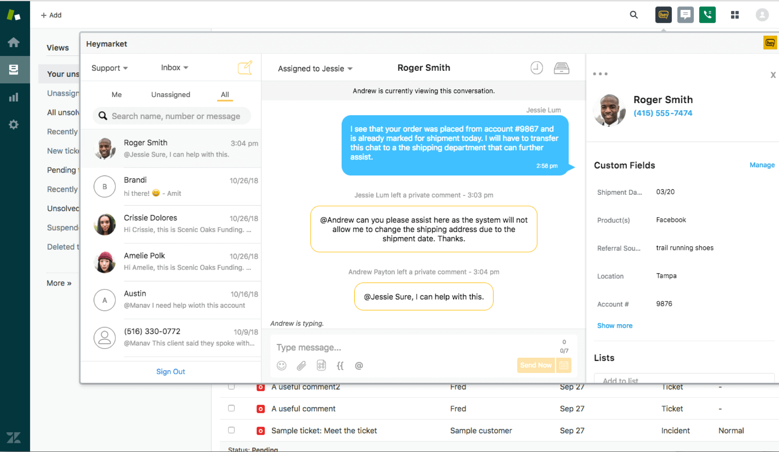
Task: Tick the checkbox for A useful comment2
Action: 231,387
